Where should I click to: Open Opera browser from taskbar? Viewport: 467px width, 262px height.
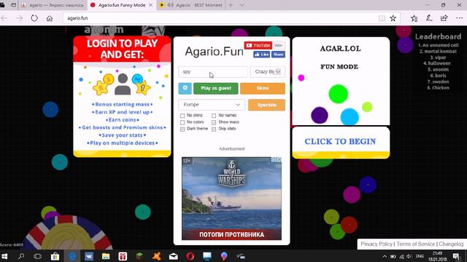coord(190,256)
